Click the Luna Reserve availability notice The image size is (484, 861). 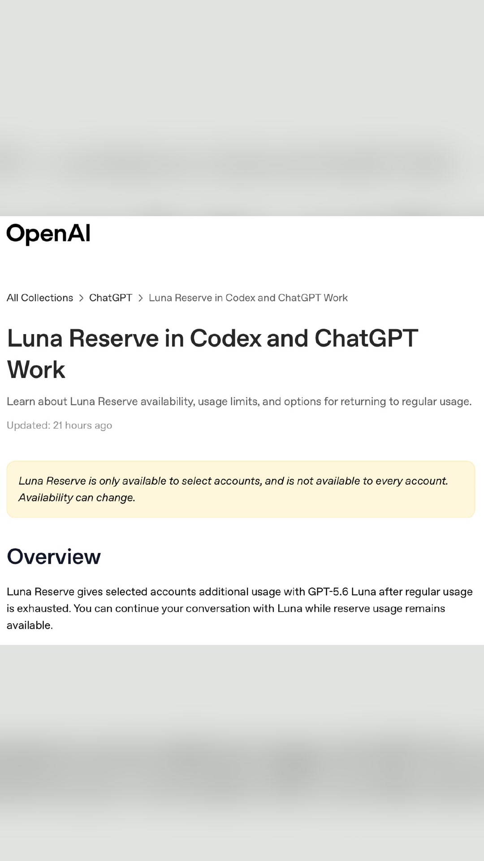coord(241,489)
